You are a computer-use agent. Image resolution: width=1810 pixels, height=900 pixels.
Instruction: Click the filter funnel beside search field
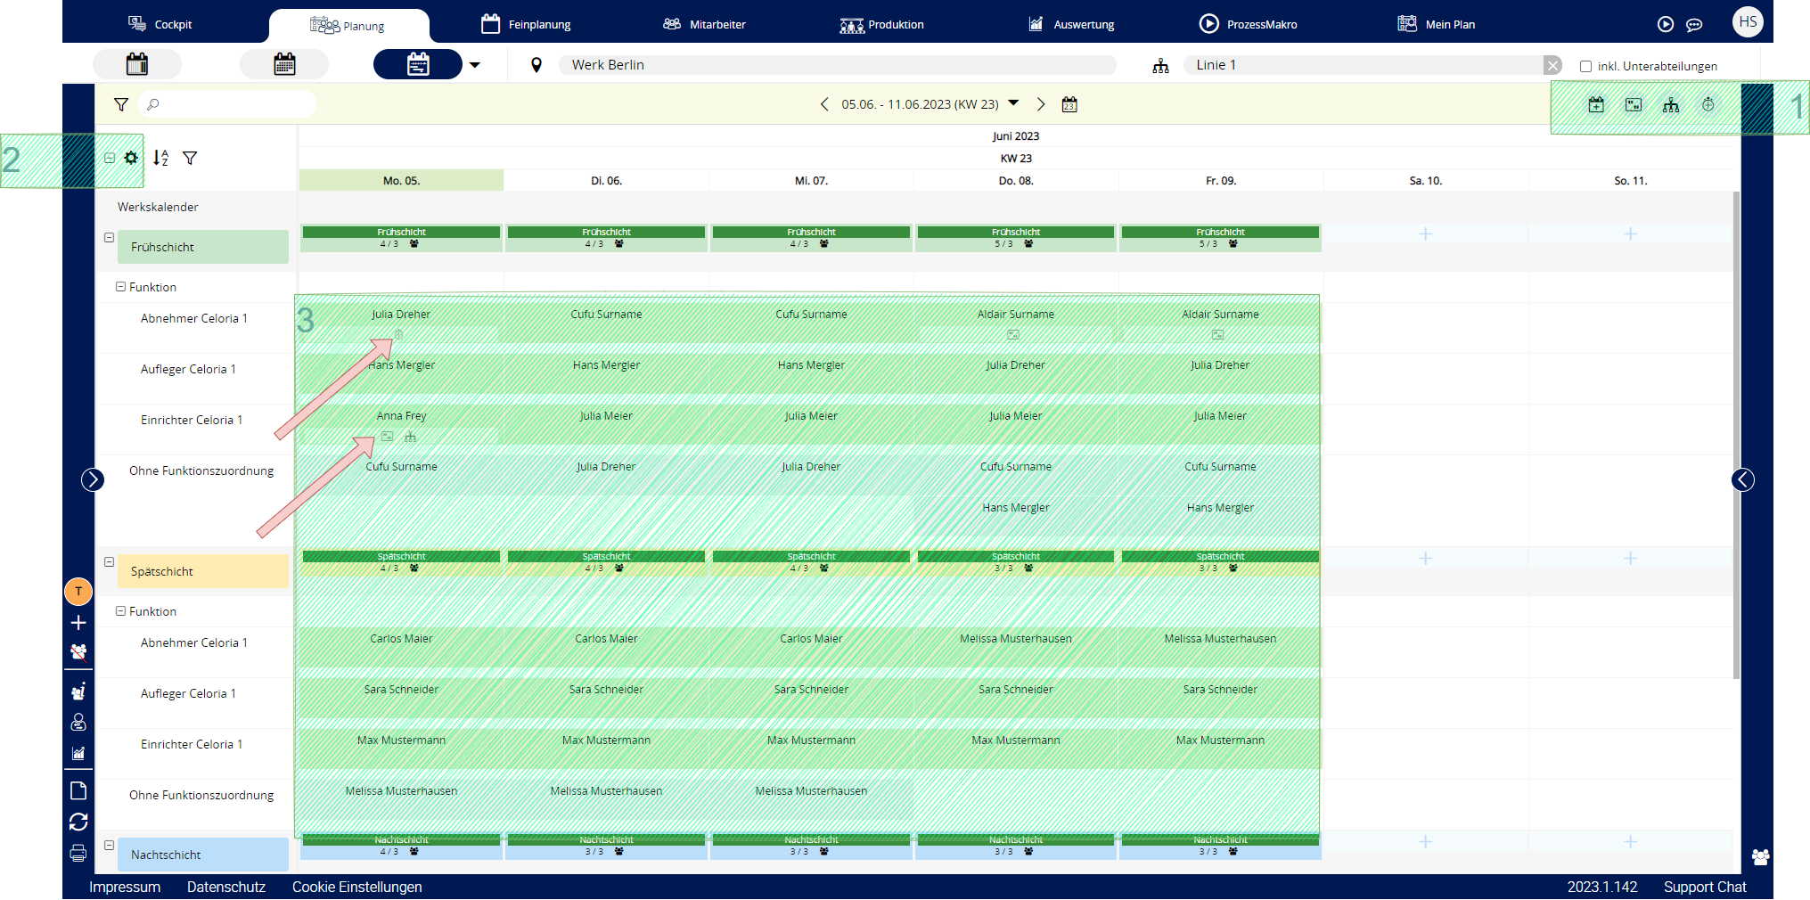point(121,105)
